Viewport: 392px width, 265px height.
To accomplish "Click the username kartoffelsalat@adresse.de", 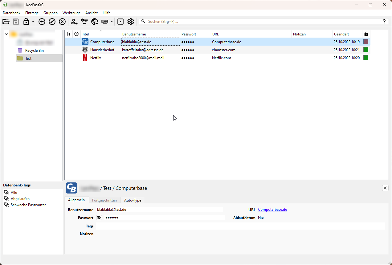I will (x=143, y=50).
